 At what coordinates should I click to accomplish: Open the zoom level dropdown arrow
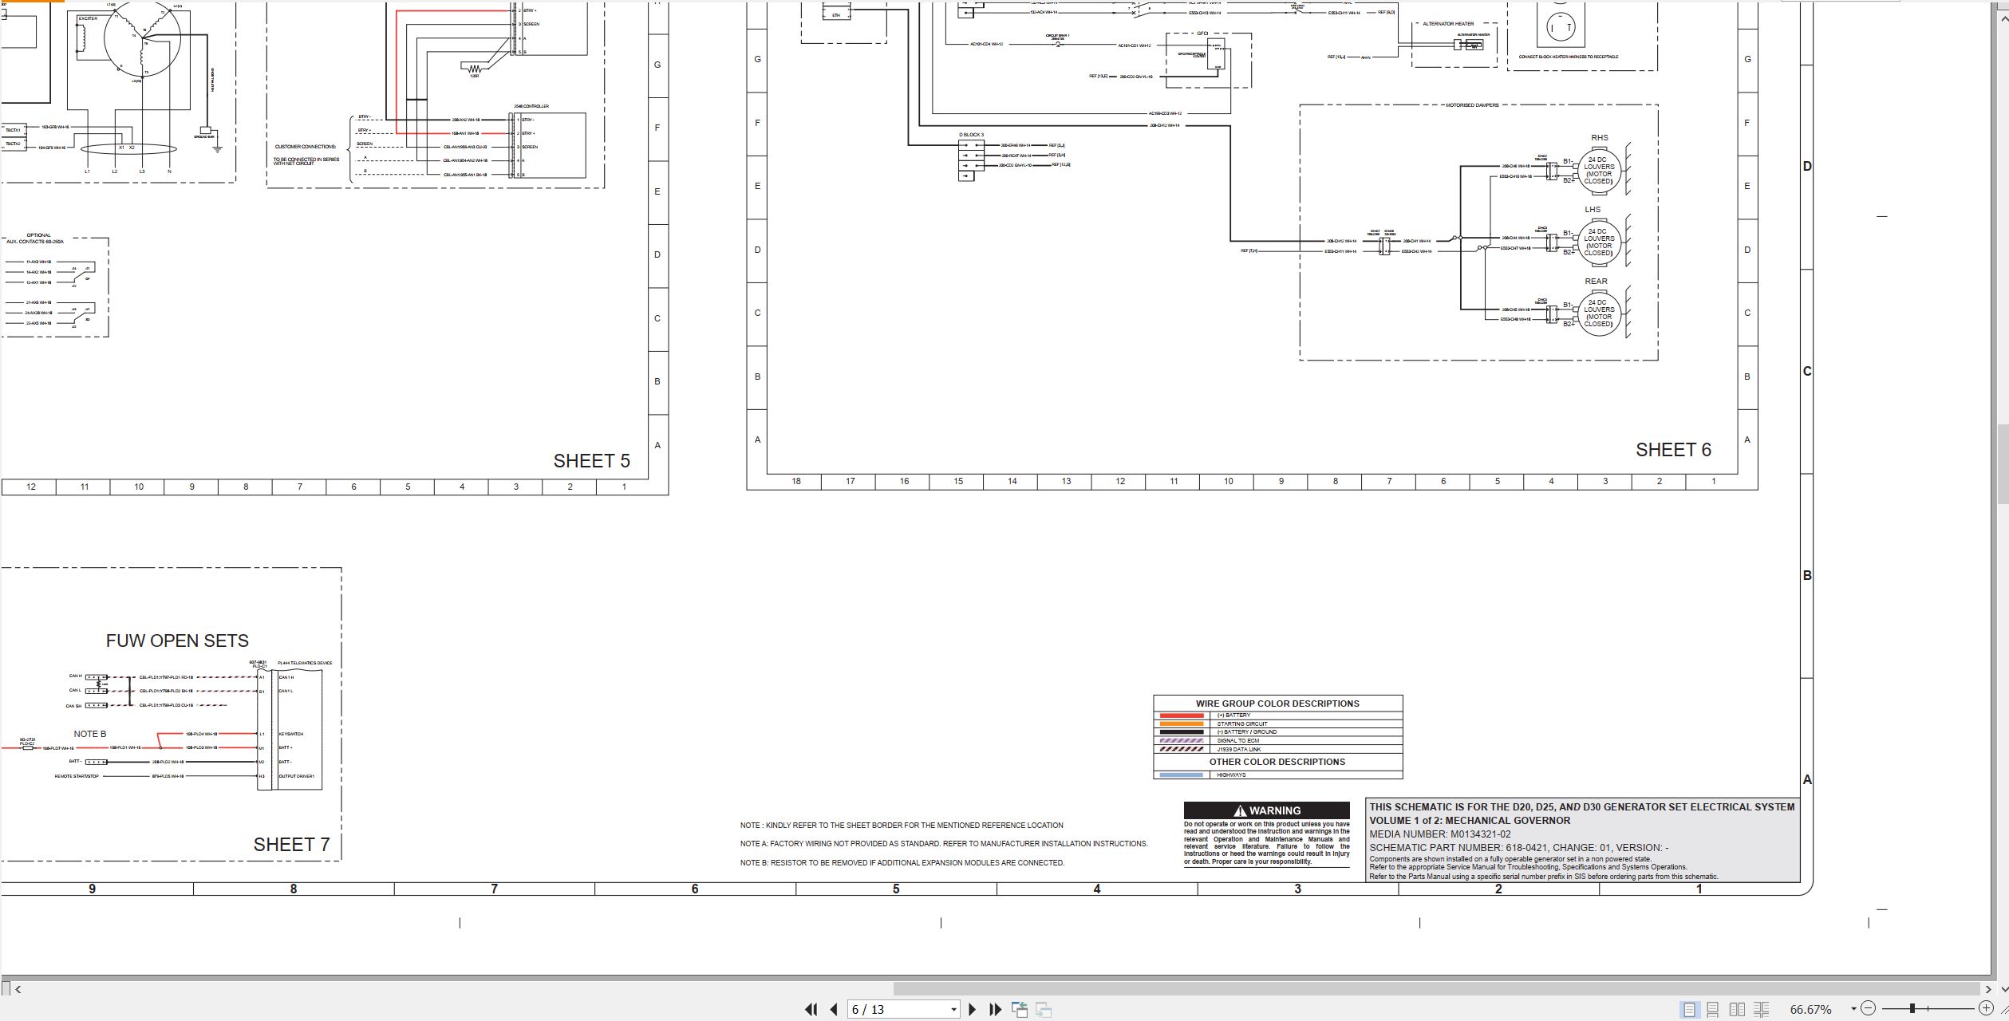tap(1853, 1009)
